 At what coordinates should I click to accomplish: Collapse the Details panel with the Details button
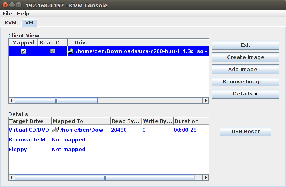point(245,93)
